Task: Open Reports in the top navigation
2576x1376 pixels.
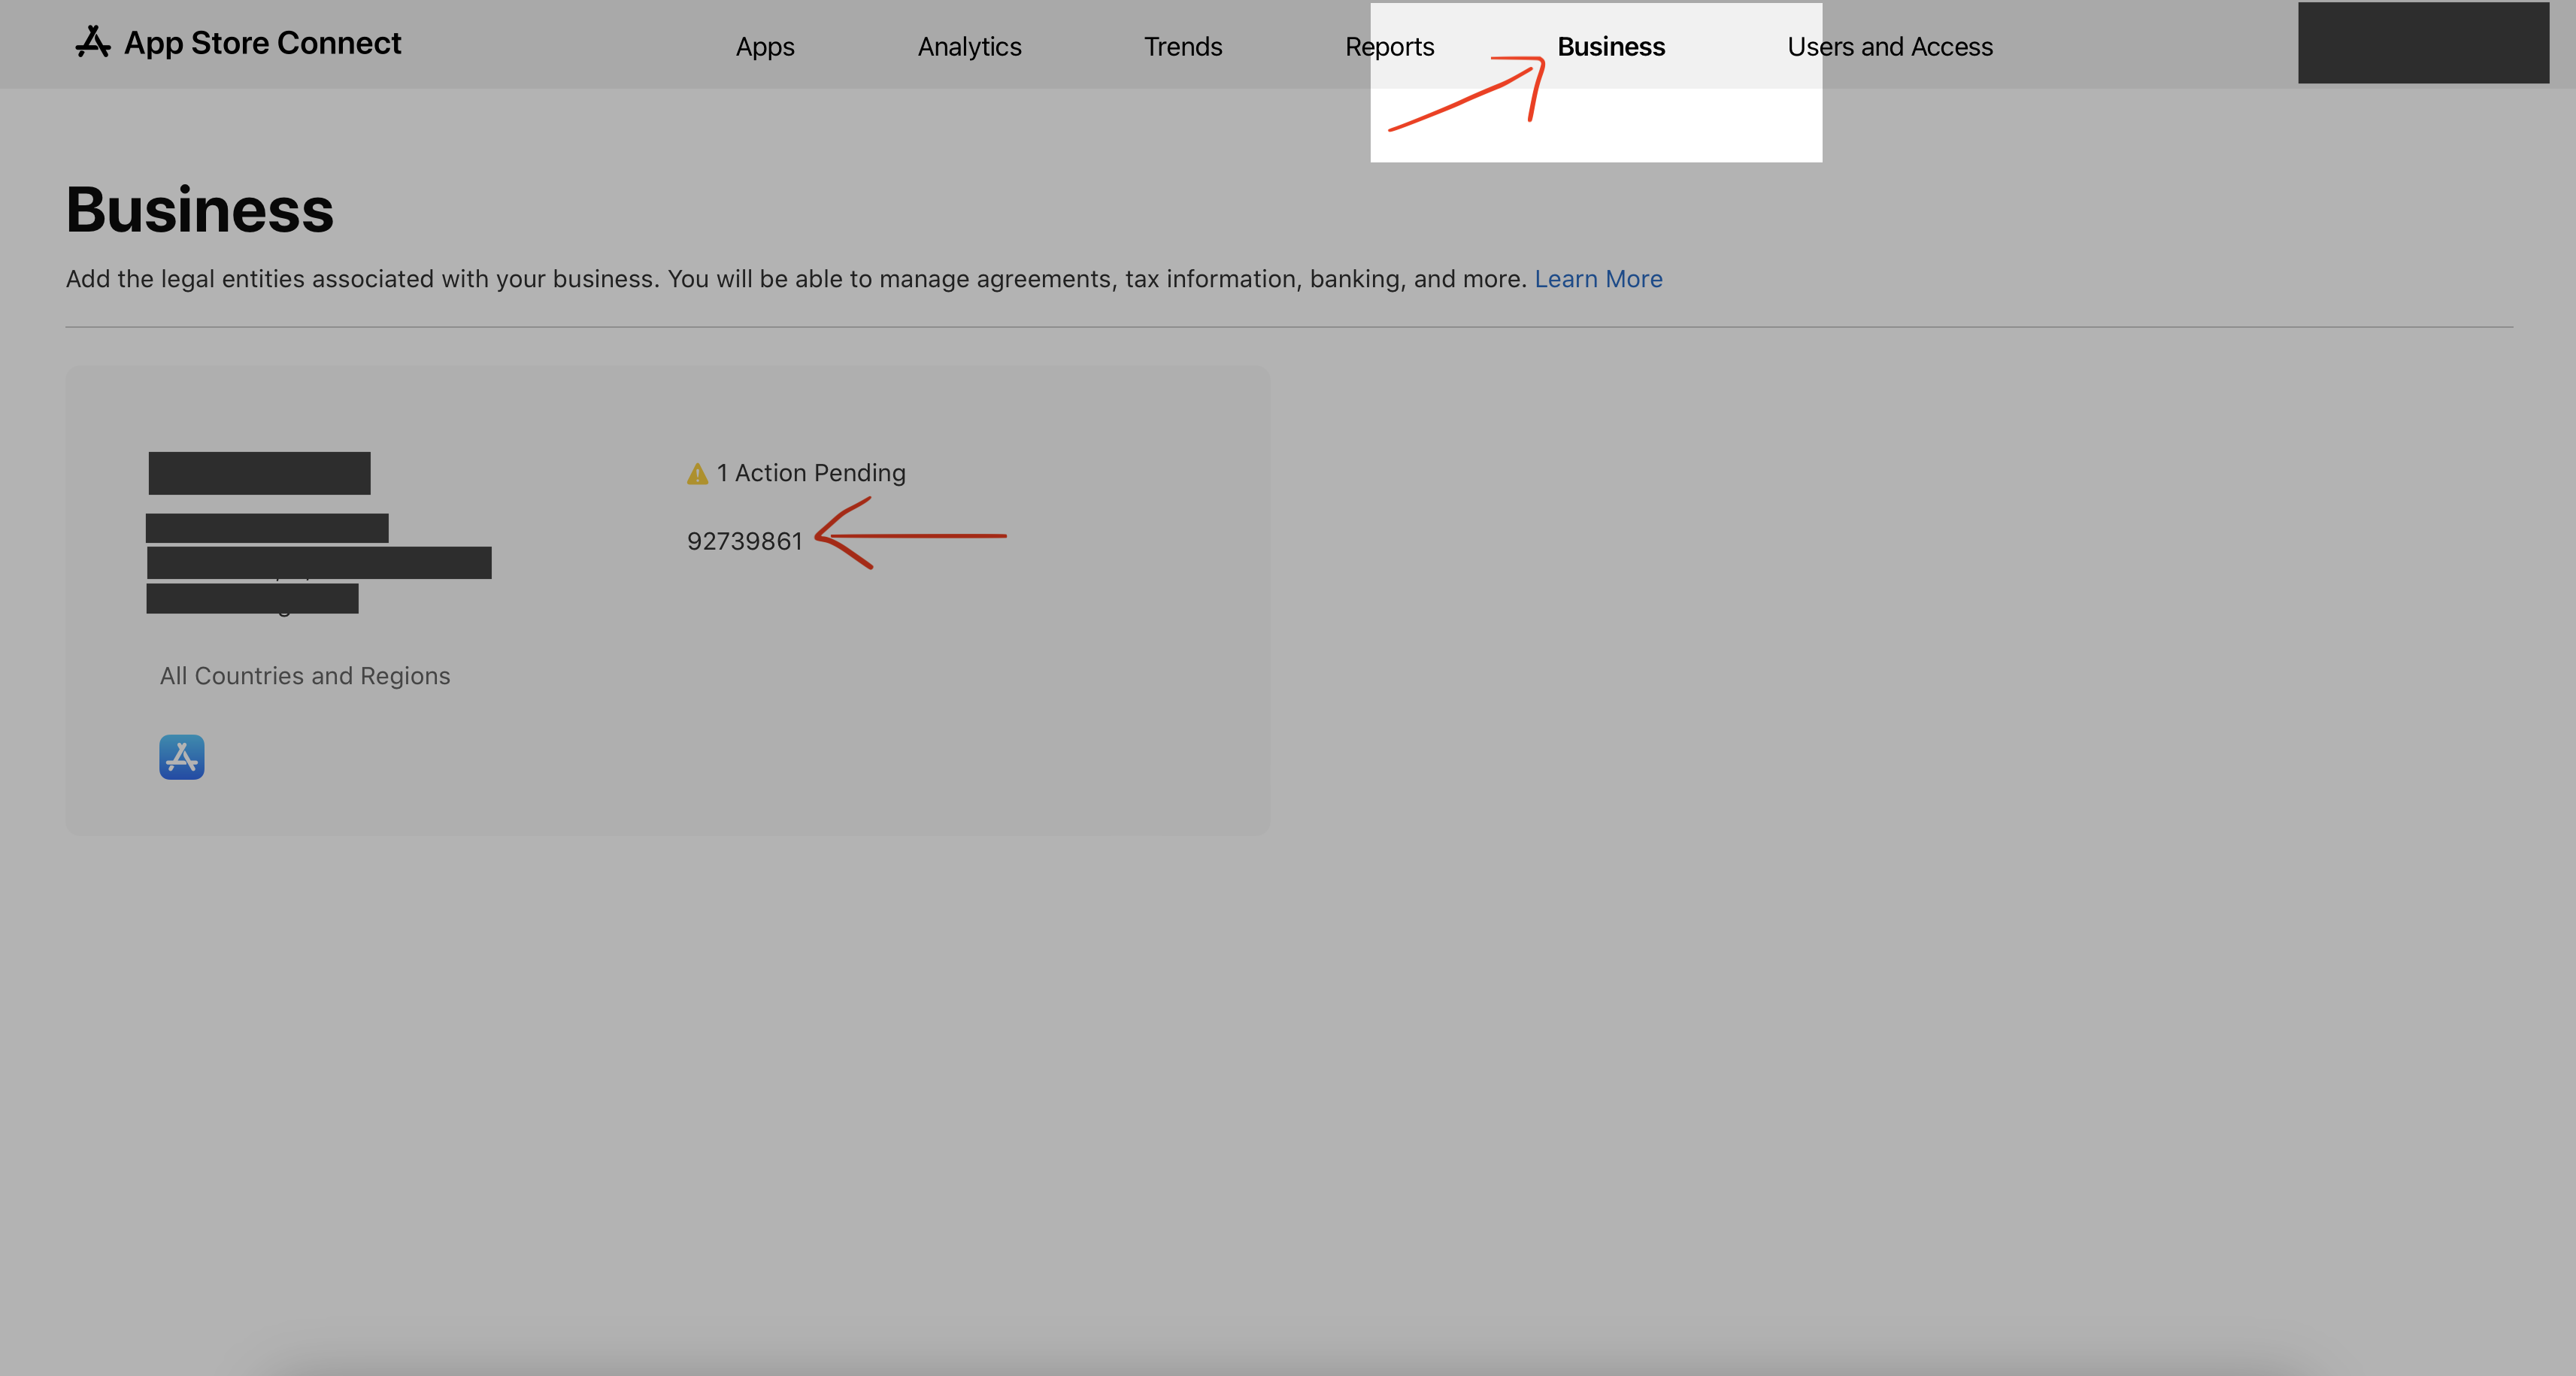Action: pyautogui.click(x=1389, y=47)
